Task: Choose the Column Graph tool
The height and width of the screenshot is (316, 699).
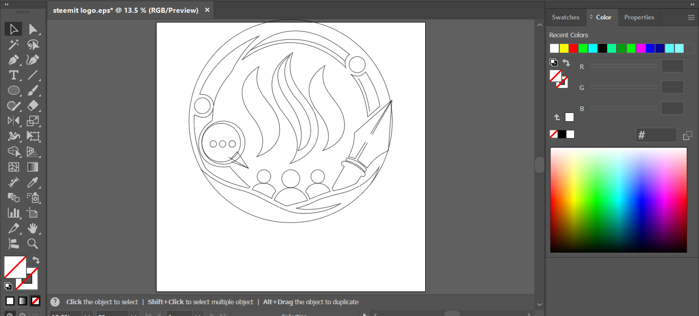Action: tap(14, 213)
